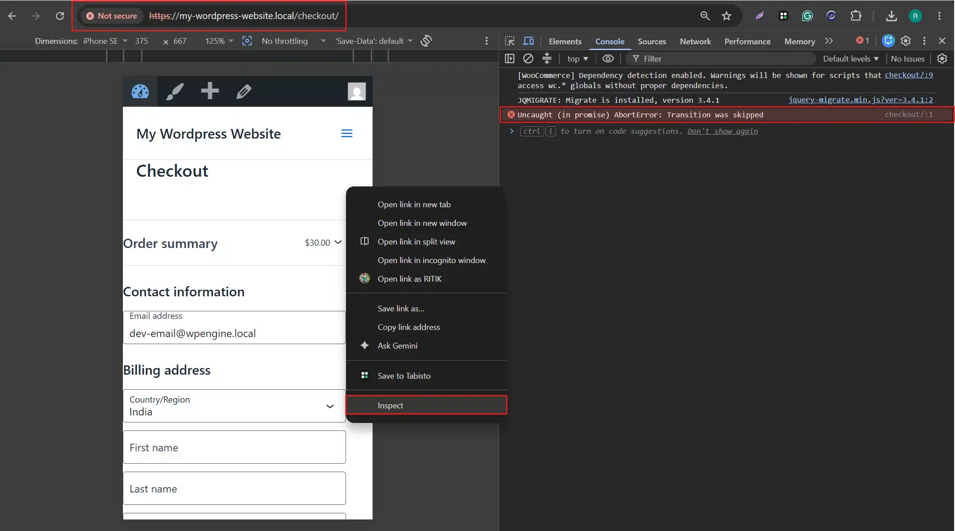Open the DevTools AI assistance icon
This screenshot has width=955, height=531.
click(888, 41)
